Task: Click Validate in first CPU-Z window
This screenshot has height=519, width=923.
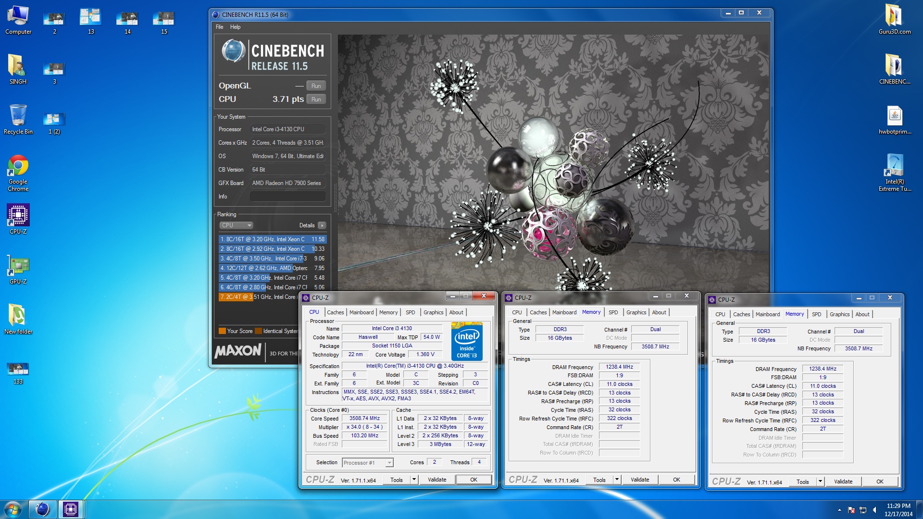Action: (437, 480)
